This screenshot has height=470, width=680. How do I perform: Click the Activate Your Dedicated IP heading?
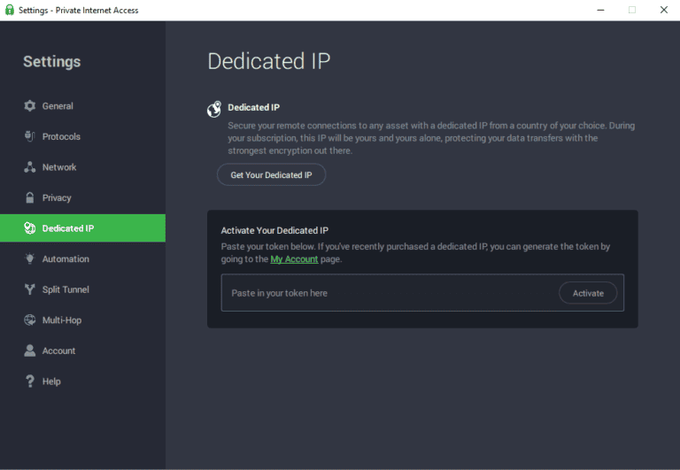(274, 230)
